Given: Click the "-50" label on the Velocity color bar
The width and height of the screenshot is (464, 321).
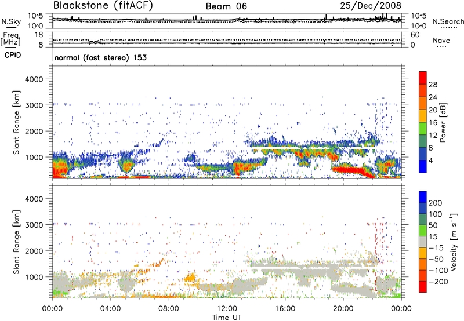Looking at the screenshot, I should [x=436, y=259].
